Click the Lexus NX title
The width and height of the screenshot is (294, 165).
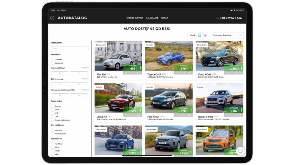tap(102, 117)
